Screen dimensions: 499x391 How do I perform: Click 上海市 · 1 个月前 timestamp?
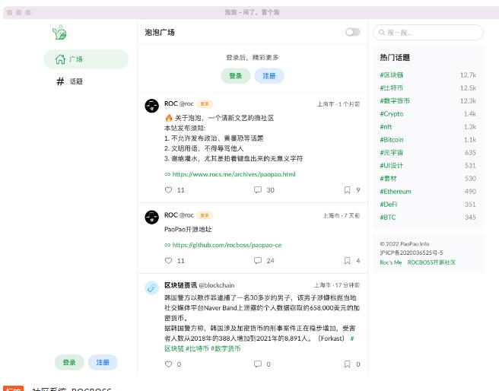click(x=338, y=104)
